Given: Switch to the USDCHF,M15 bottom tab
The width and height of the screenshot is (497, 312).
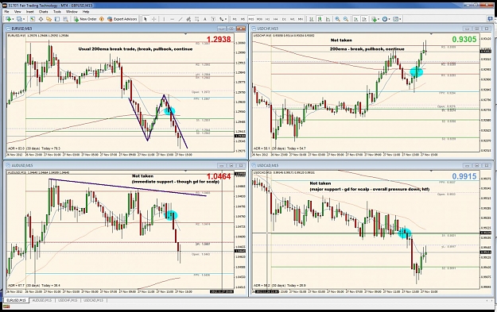Looking at the screenshot, I should (x=68, y=300).
